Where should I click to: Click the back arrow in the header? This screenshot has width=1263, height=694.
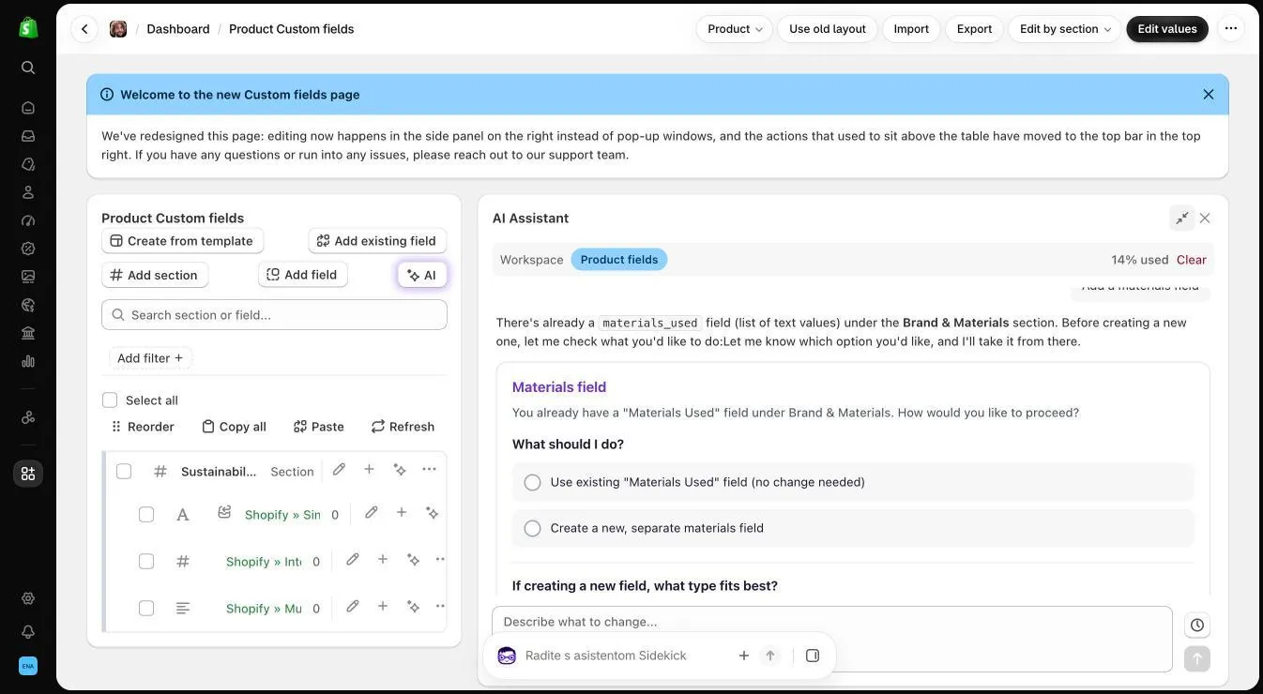tap(84, 29)
